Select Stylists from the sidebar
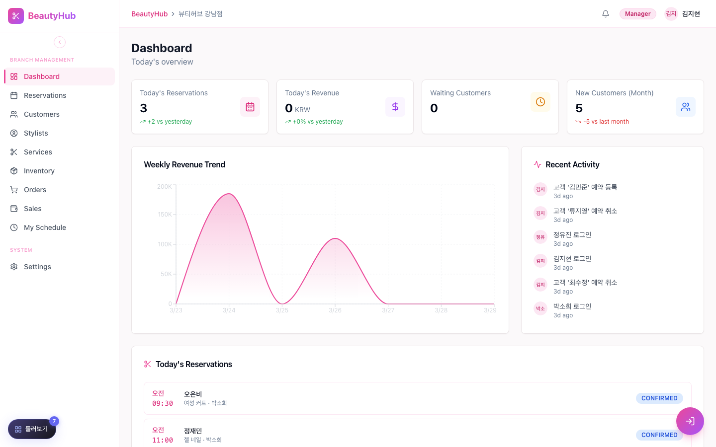 tap(60, 133)
